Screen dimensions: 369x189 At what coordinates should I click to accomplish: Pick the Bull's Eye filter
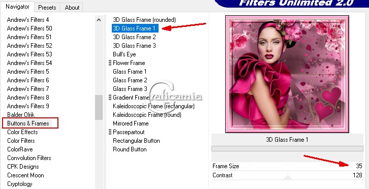[x=124, y=54]
